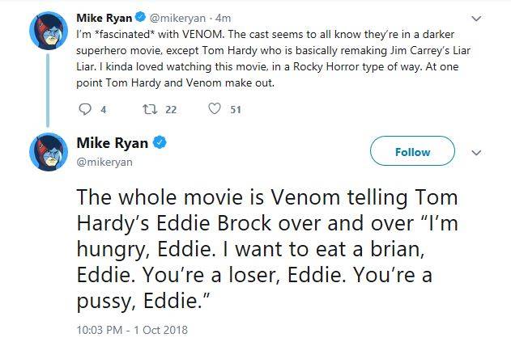Like the first tweet with heart icon
Screen dimensions: 511x342
pos(215,111)
